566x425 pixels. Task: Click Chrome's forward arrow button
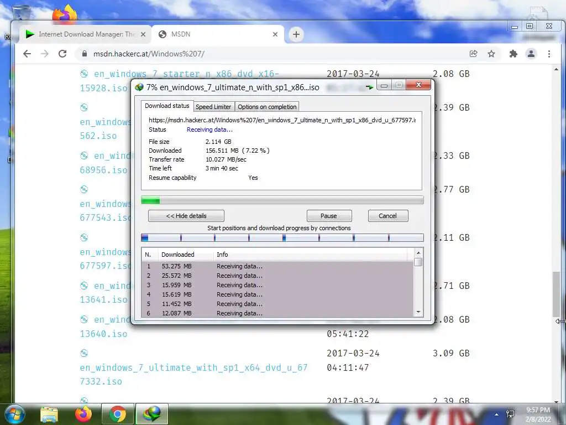click(x=45, y=54)
